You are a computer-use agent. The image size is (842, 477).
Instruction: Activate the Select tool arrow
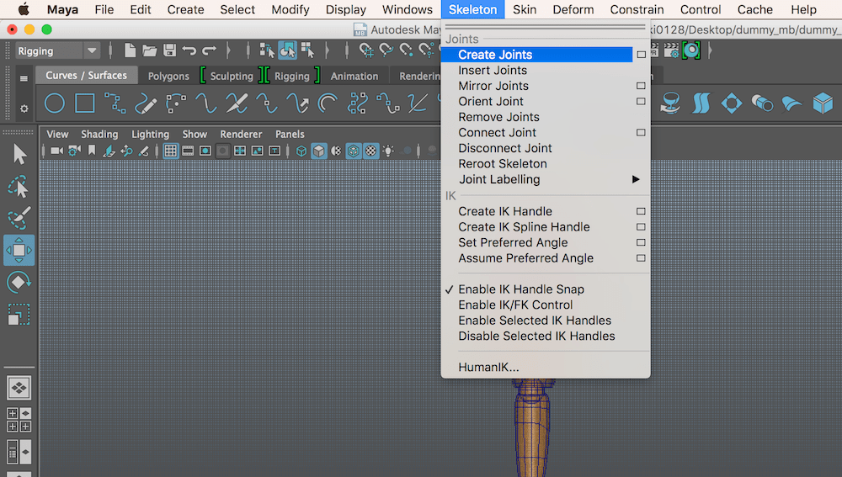(x=19, y=155)
